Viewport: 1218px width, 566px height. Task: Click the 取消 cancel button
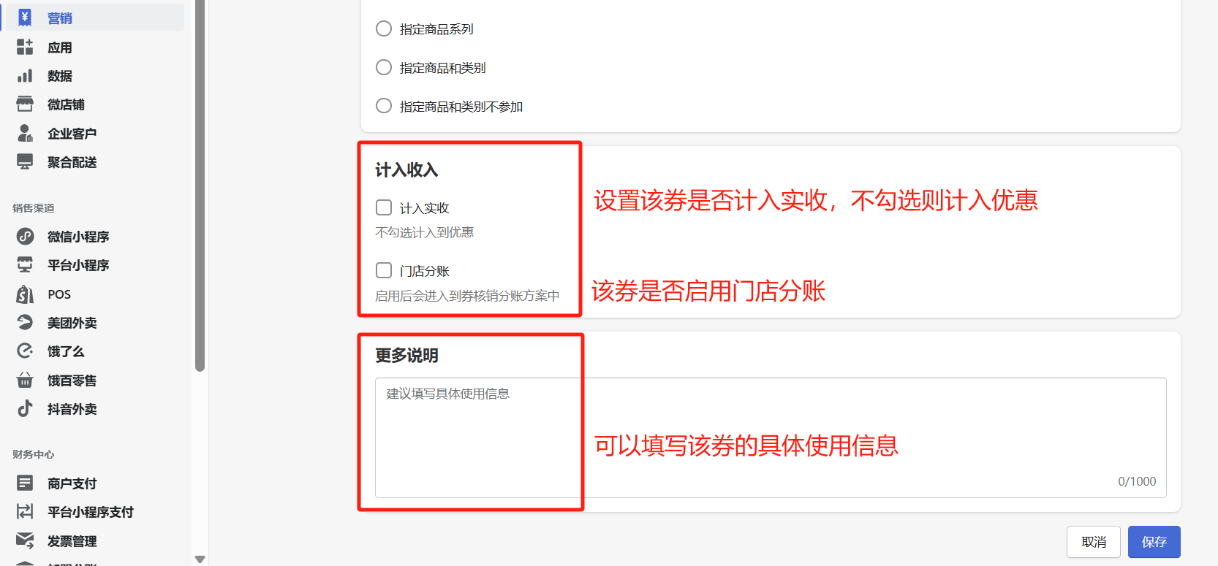1094,542
